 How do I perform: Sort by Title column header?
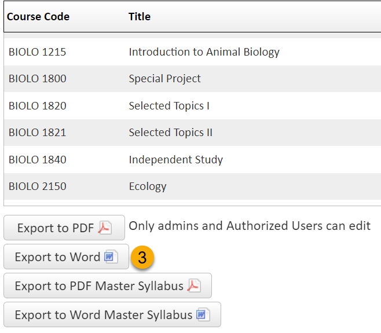(x=140, y=17)
